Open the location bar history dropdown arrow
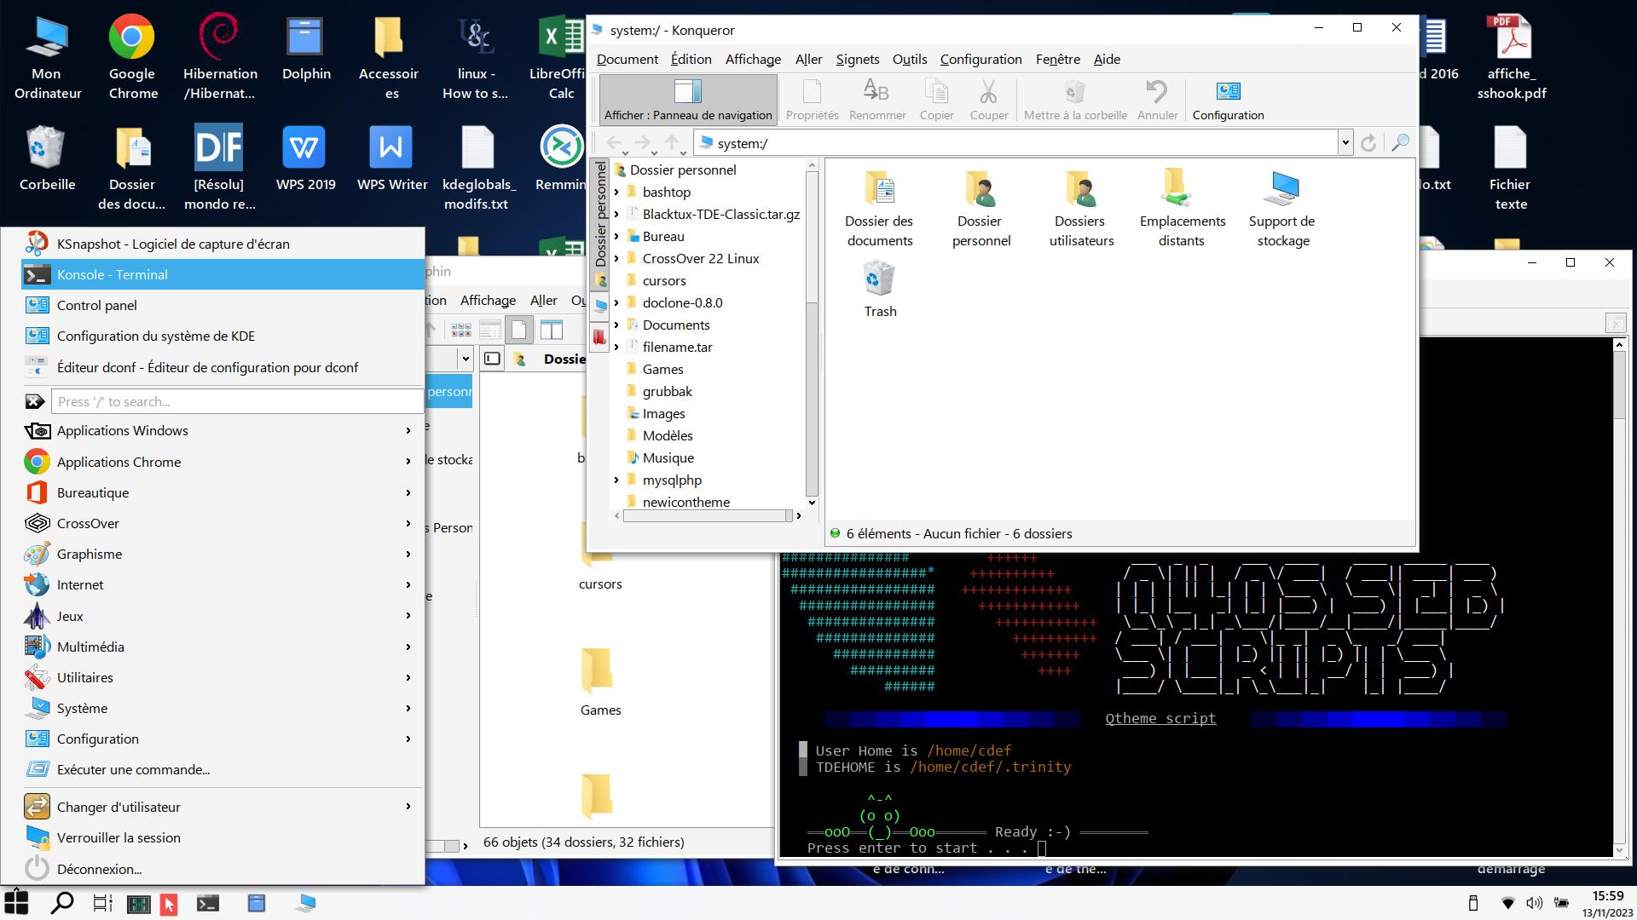This screenshot has height=920, width=1637. click(1345, 143)
